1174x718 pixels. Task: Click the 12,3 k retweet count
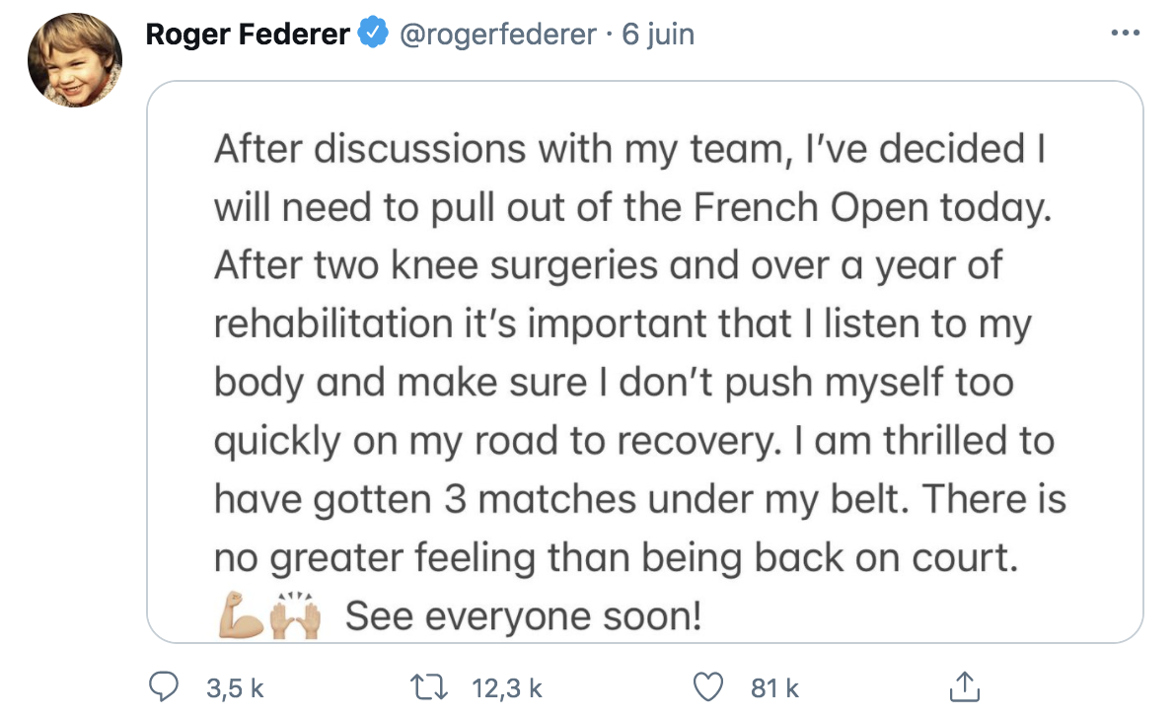(507, 688)
